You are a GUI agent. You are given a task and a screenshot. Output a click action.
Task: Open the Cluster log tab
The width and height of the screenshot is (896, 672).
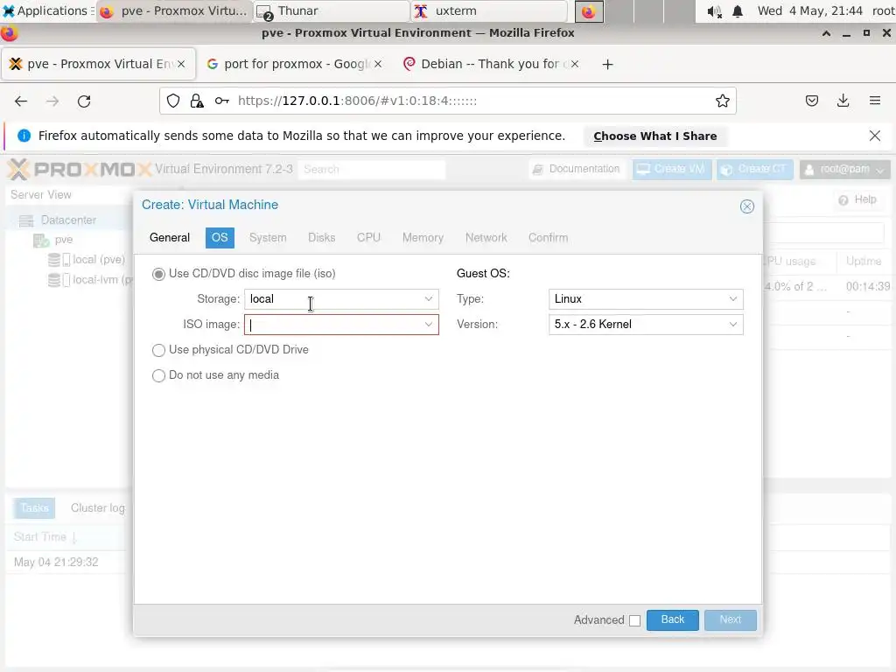coord(97,508)
